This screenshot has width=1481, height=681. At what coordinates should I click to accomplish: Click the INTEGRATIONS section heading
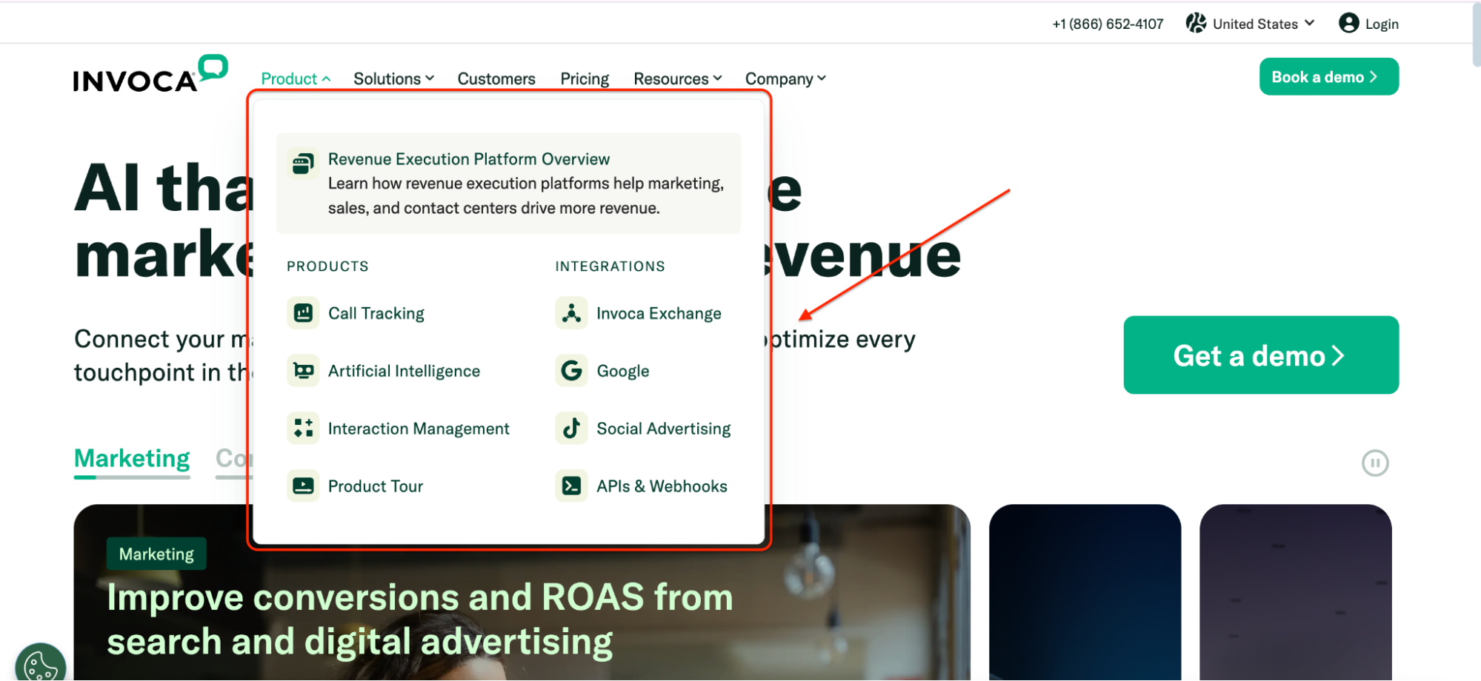tap(610, 266)
